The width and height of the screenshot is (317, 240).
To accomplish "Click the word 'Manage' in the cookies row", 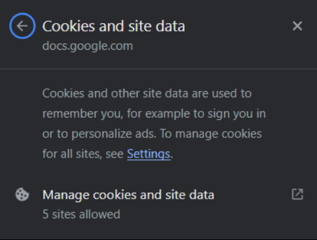I will [66, 195].
